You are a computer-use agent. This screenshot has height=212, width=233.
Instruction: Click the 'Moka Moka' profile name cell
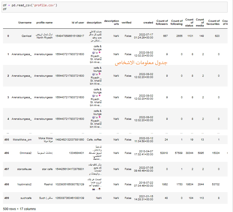[x=46, y=140]
